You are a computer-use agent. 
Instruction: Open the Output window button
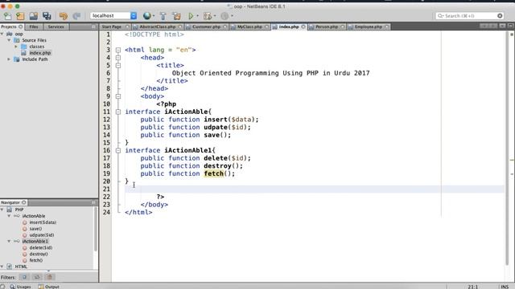coord(49,287)
